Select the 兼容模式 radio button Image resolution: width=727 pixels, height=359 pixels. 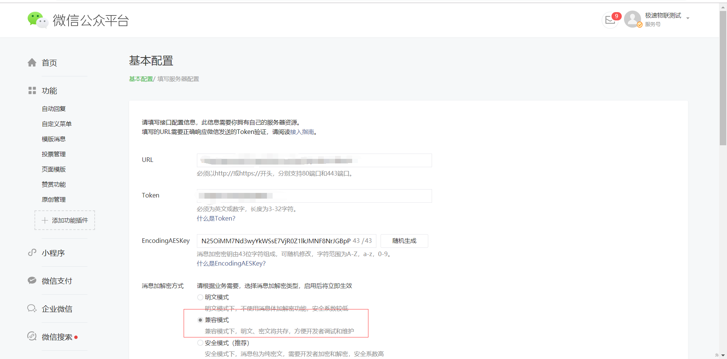point(200,320)
